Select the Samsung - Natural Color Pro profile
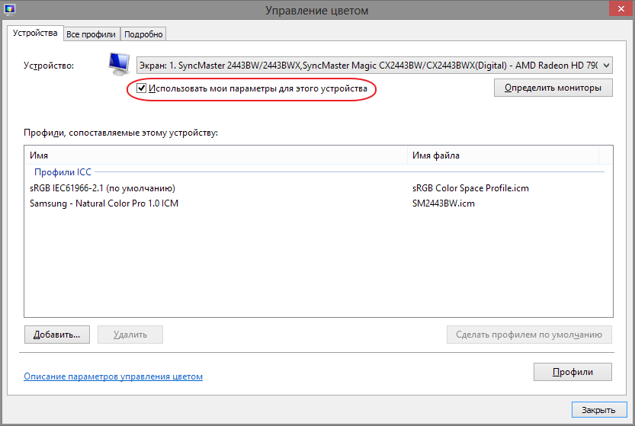 click(x=104, y=203)
